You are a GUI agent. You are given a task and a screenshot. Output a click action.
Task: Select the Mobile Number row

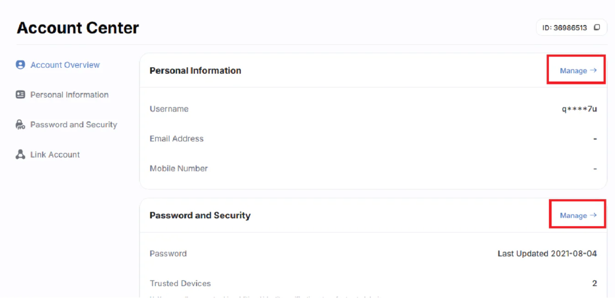pyautogui.click(x=178, y=168)
